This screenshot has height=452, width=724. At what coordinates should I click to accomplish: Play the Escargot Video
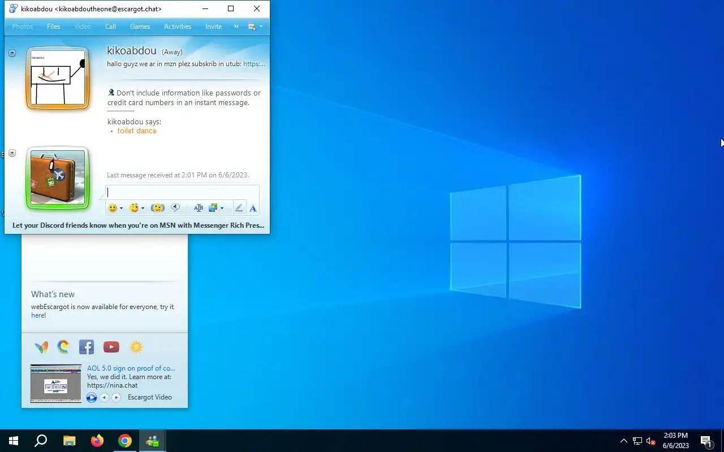[92, 398]
